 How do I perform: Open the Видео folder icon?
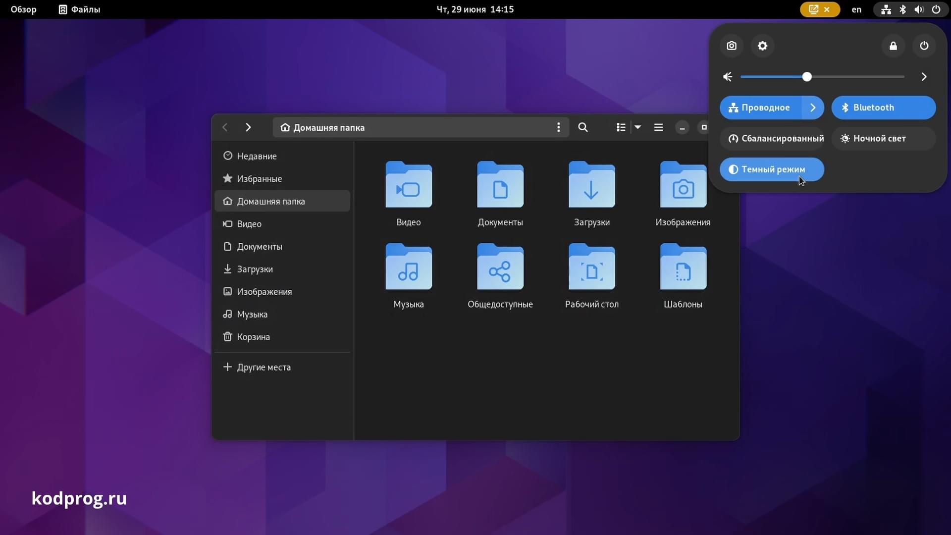[x=409, y=184]
